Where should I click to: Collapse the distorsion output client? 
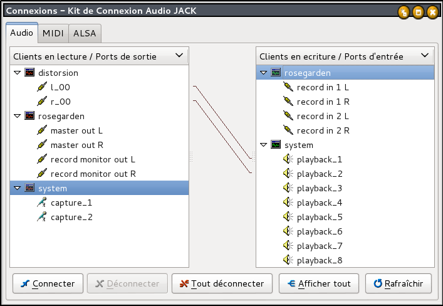[x=17, y=73]
